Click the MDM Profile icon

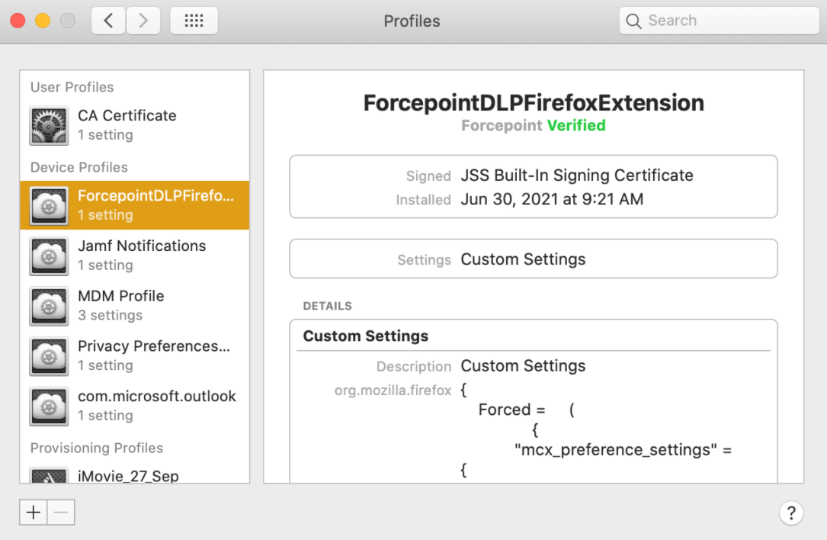tap(49, 305)
